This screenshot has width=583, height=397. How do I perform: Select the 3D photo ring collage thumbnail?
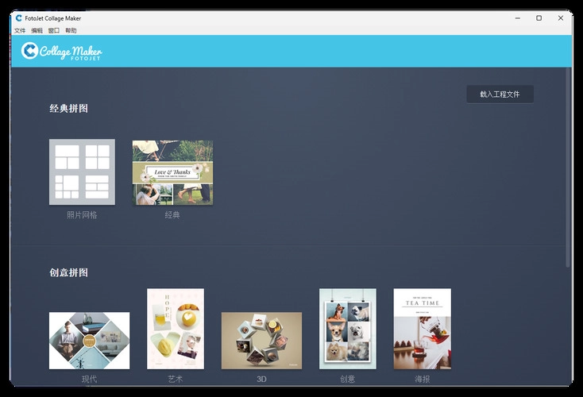tap(261, 340)
